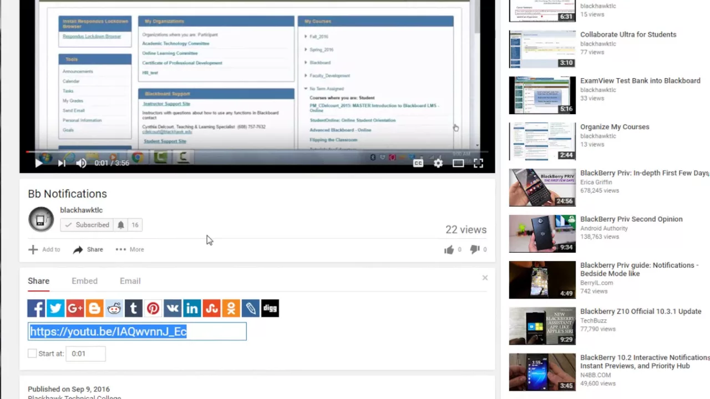This screenshot has width=710, height=399.
Task: Share via the StumbleUpon icon
Action: [x=211, y=308]
